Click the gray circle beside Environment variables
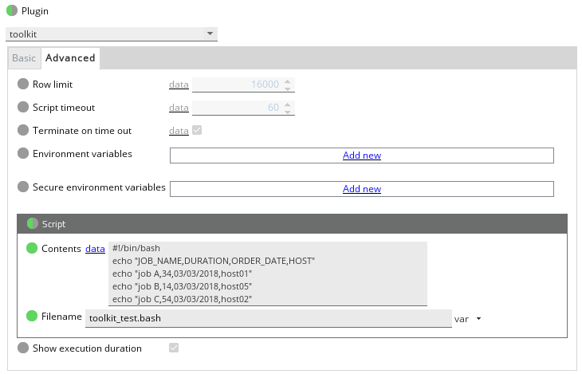 tap(23, 153)
